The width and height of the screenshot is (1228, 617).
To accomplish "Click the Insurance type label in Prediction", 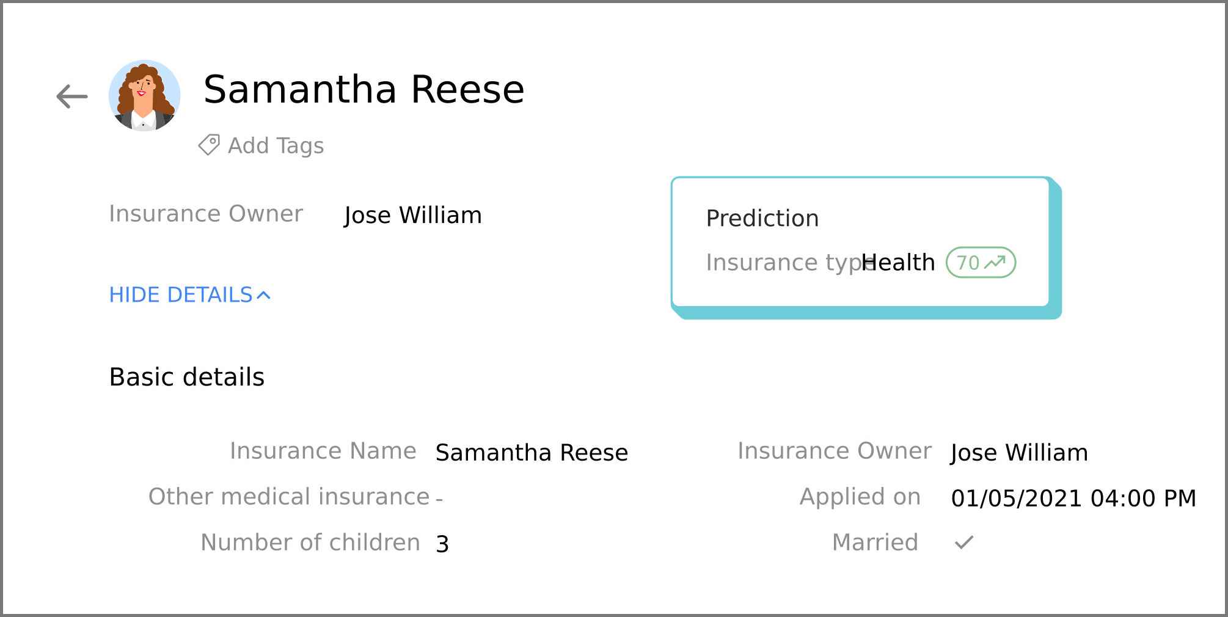I will point(791,263).
